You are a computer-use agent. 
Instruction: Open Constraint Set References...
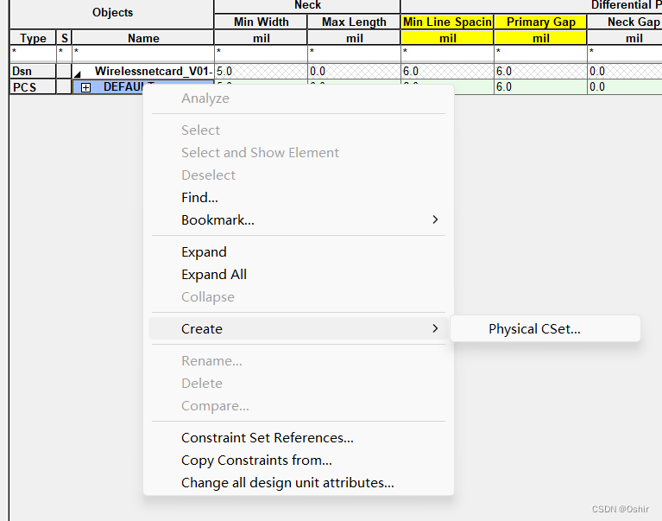pos(267,438)
